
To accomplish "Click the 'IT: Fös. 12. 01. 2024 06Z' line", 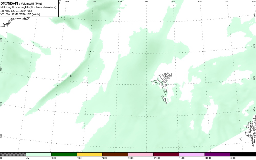I will click(x=16, y=11).
